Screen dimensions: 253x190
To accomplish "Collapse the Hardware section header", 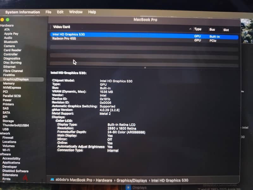I will coord(7,25).
